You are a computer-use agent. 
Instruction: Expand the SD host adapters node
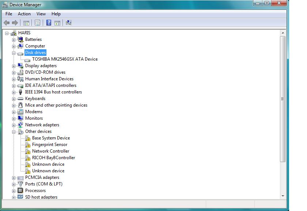[x=14, y=197]
